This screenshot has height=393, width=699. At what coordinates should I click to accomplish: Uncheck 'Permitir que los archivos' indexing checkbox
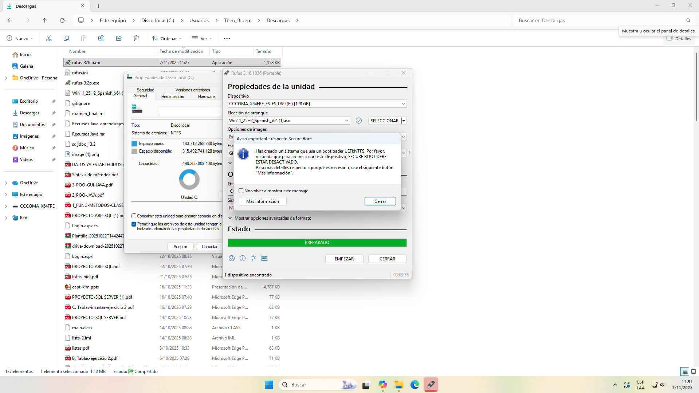pyautogui.click(x=134, y=224)
